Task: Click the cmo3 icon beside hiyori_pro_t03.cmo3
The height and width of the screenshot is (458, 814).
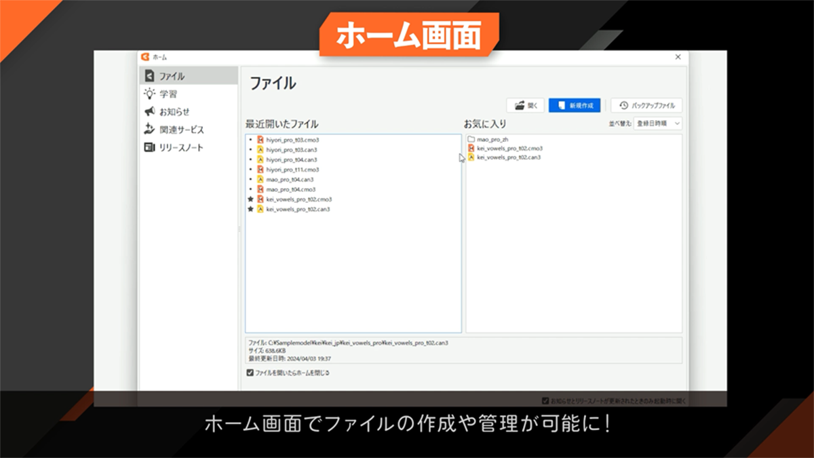Action: pos(260,139)
